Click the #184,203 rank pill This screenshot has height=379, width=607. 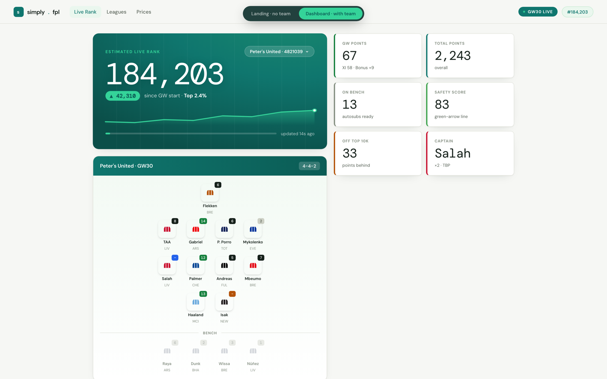click(x=578, y=12)
